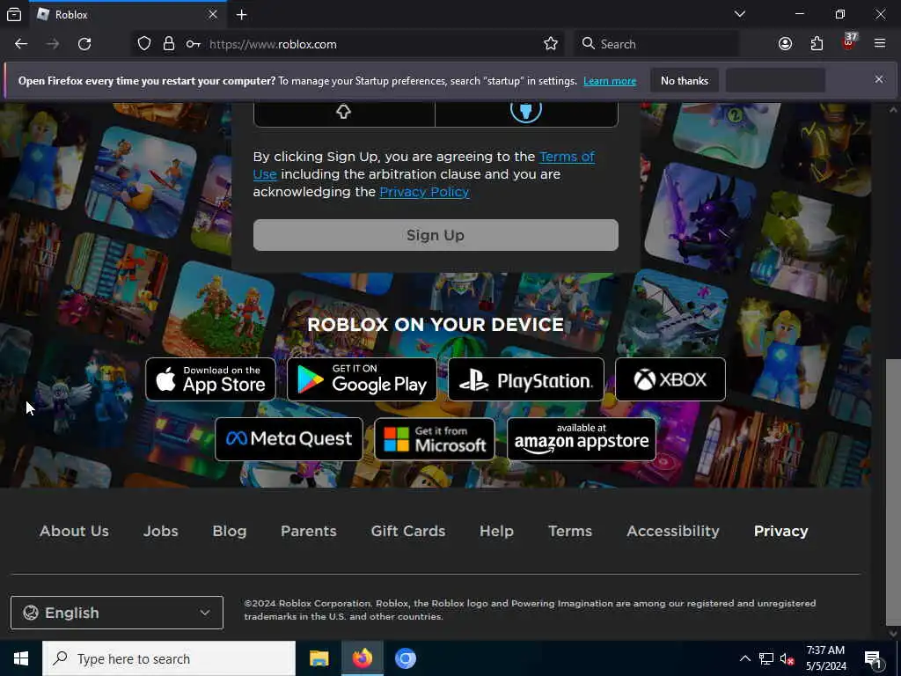Open the Terms of Use link
Image resolution: width=901 pixels, height=676 pixels.
click(423, 165)
